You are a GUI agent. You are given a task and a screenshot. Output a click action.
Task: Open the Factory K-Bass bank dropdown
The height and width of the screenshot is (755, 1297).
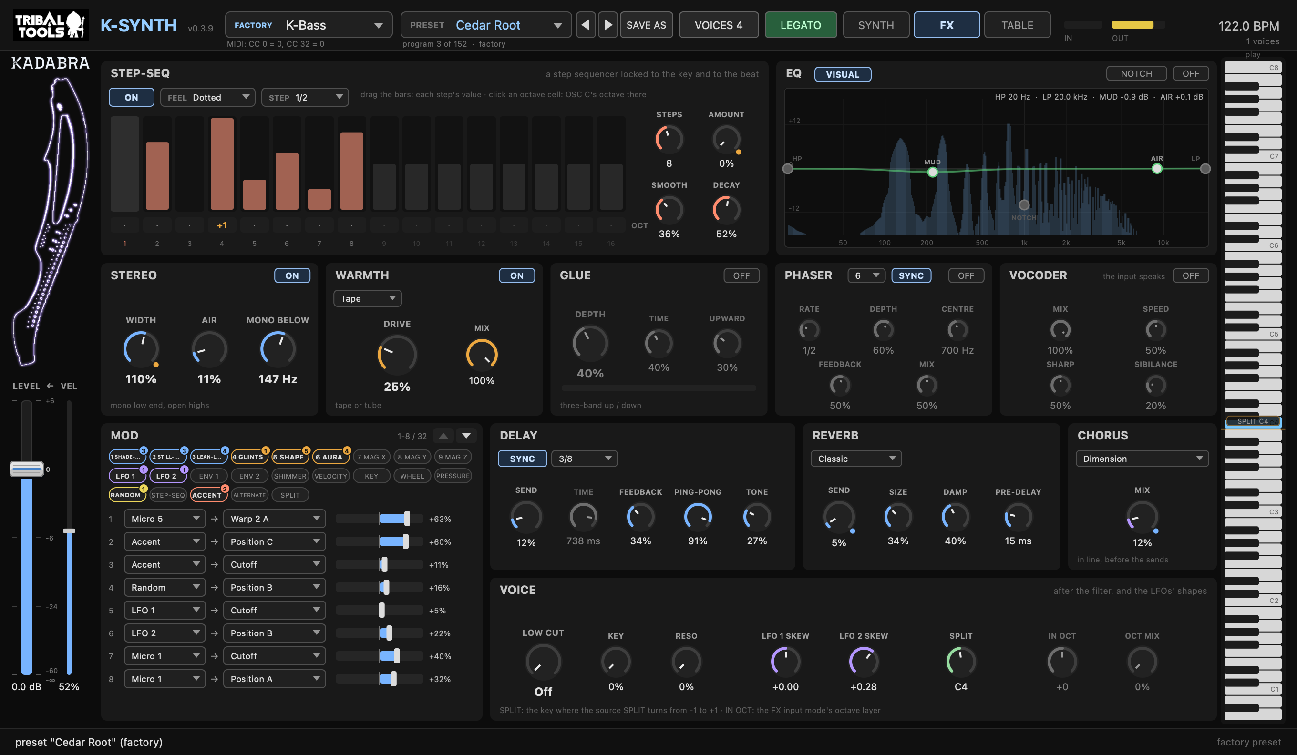click(309, 25)
